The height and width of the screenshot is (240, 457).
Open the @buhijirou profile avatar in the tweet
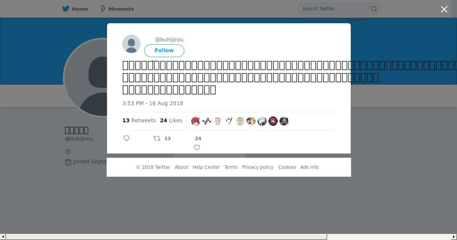coord(131,44)
